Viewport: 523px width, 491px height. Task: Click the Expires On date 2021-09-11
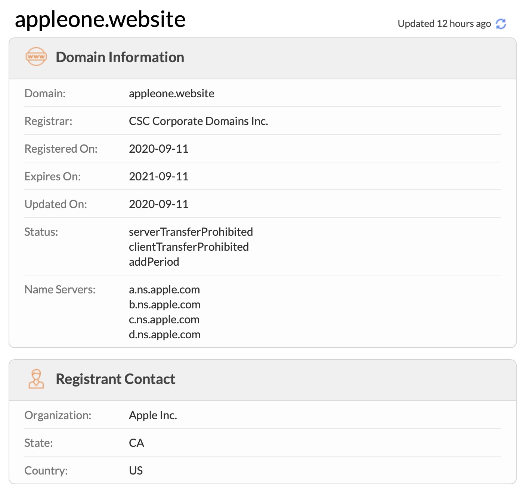(159, 176)
